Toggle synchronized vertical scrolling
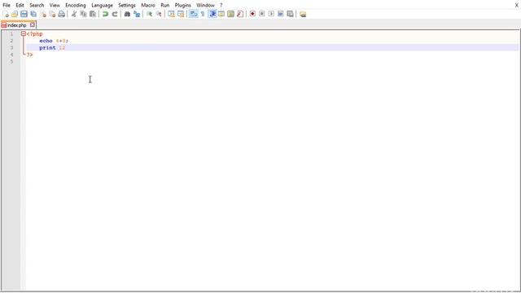The height and width of the screenshot is (293, 521). 171,14
